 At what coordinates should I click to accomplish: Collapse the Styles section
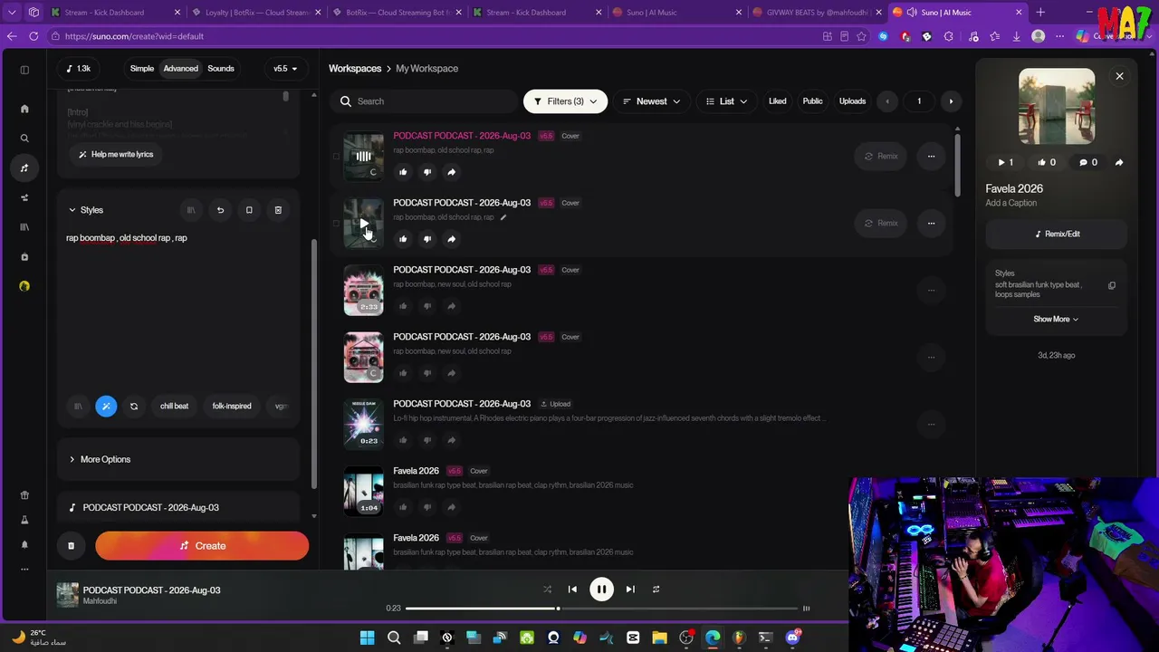click(x=86, y=210)
